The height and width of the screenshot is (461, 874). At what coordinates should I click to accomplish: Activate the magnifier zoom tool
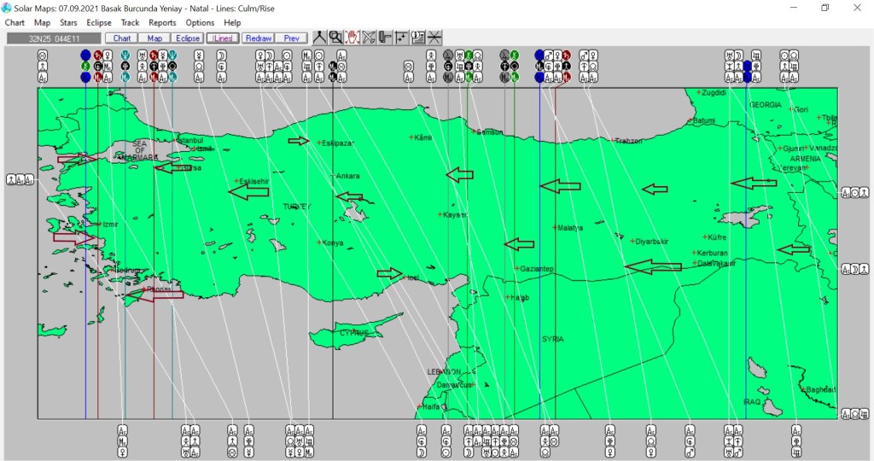tap(335, 38)
